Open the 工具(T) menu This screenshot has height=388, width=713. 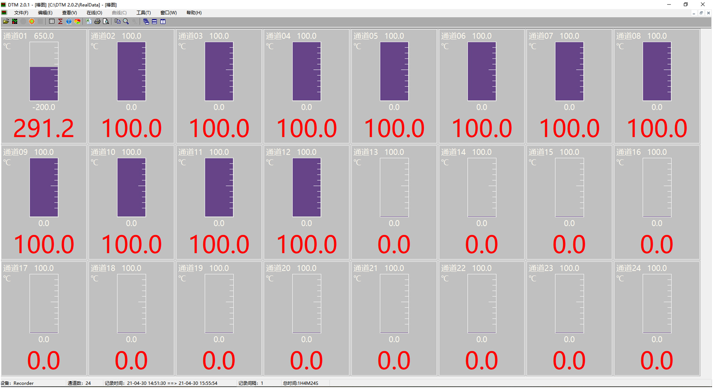(x=143, y=13)
